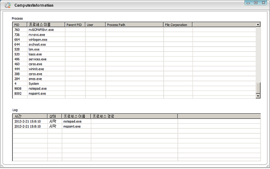
Task: Select the notepad.exe entry in the Log
Action: click(x=137, y=121)
